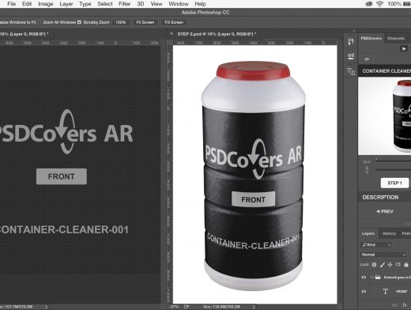Open the View menu
This screenshot has width=411, height=310.
pos(156,4)
